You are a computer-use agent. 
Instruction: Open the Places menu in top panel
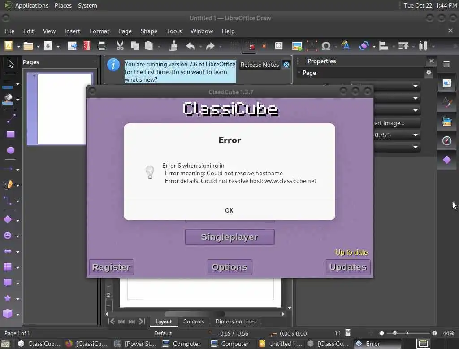63,5
